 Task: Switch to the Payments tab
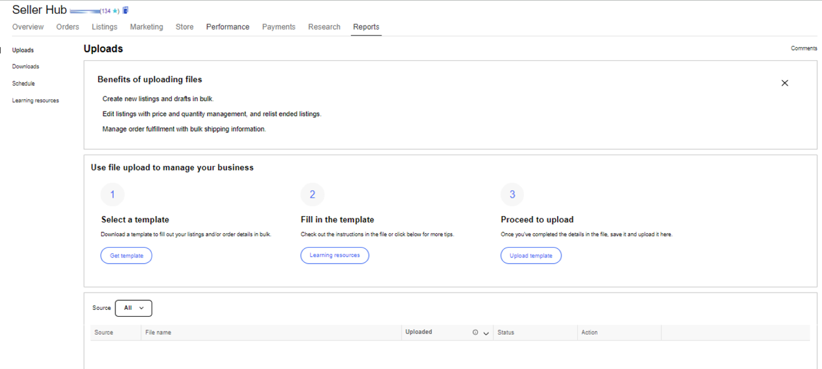point(279,27)
